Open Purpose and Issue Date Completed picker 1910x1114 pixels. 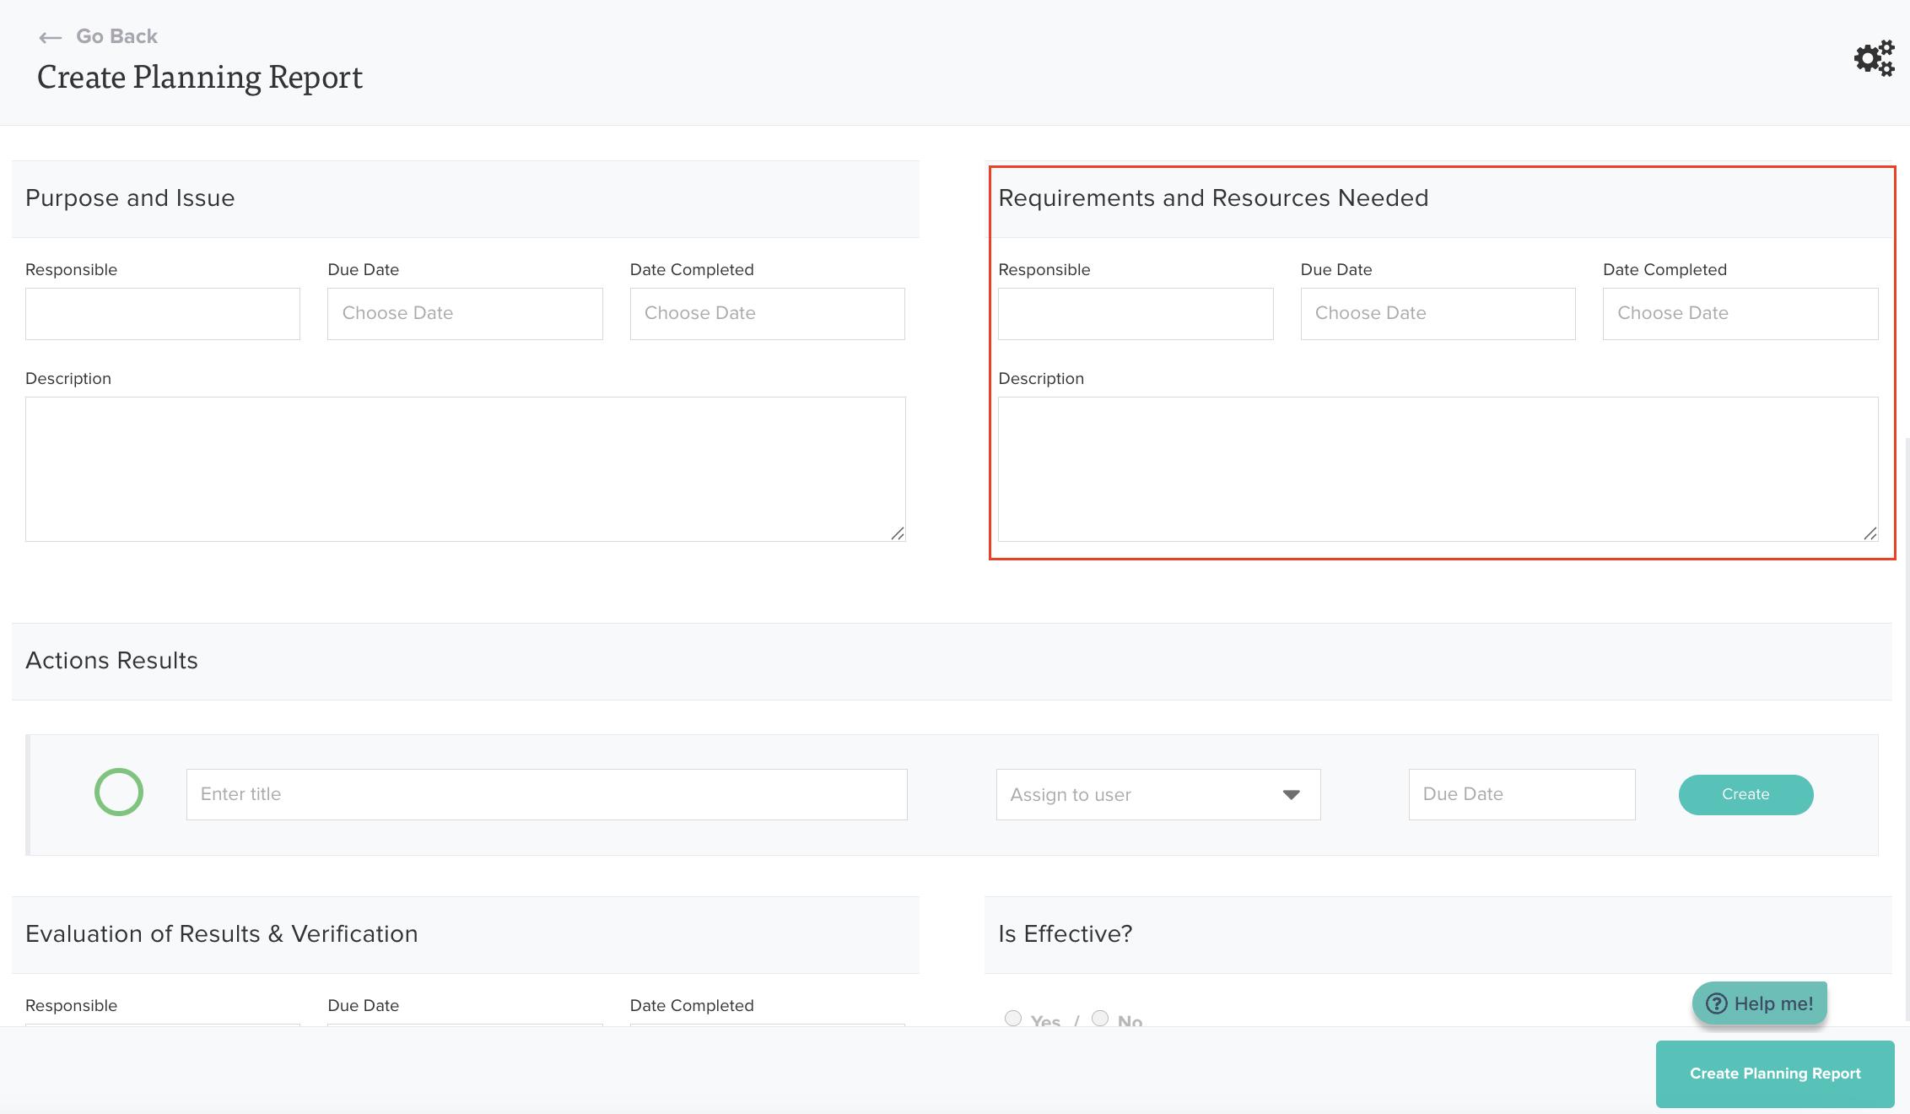(x=767, y=314)
